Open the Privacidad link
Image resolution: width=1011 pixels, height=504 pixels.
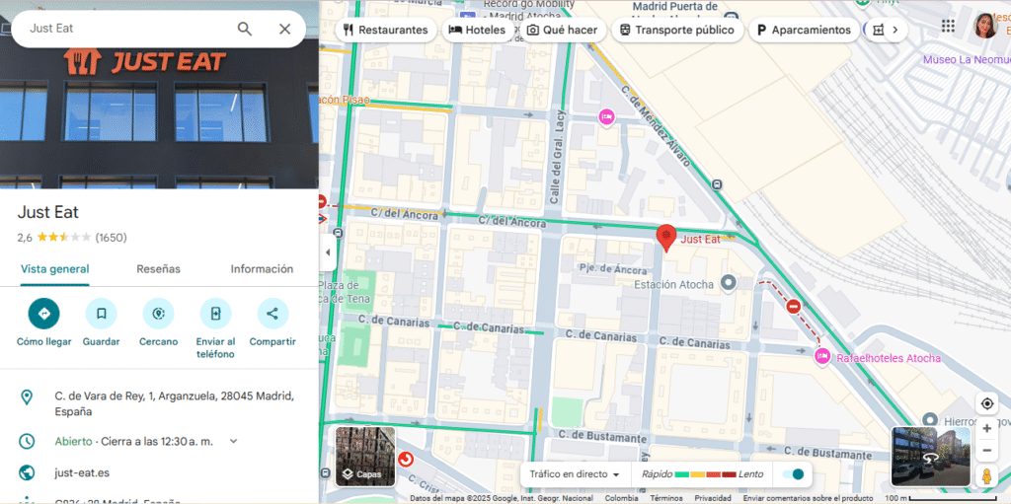pyautogui.click(x=713, y=498)
